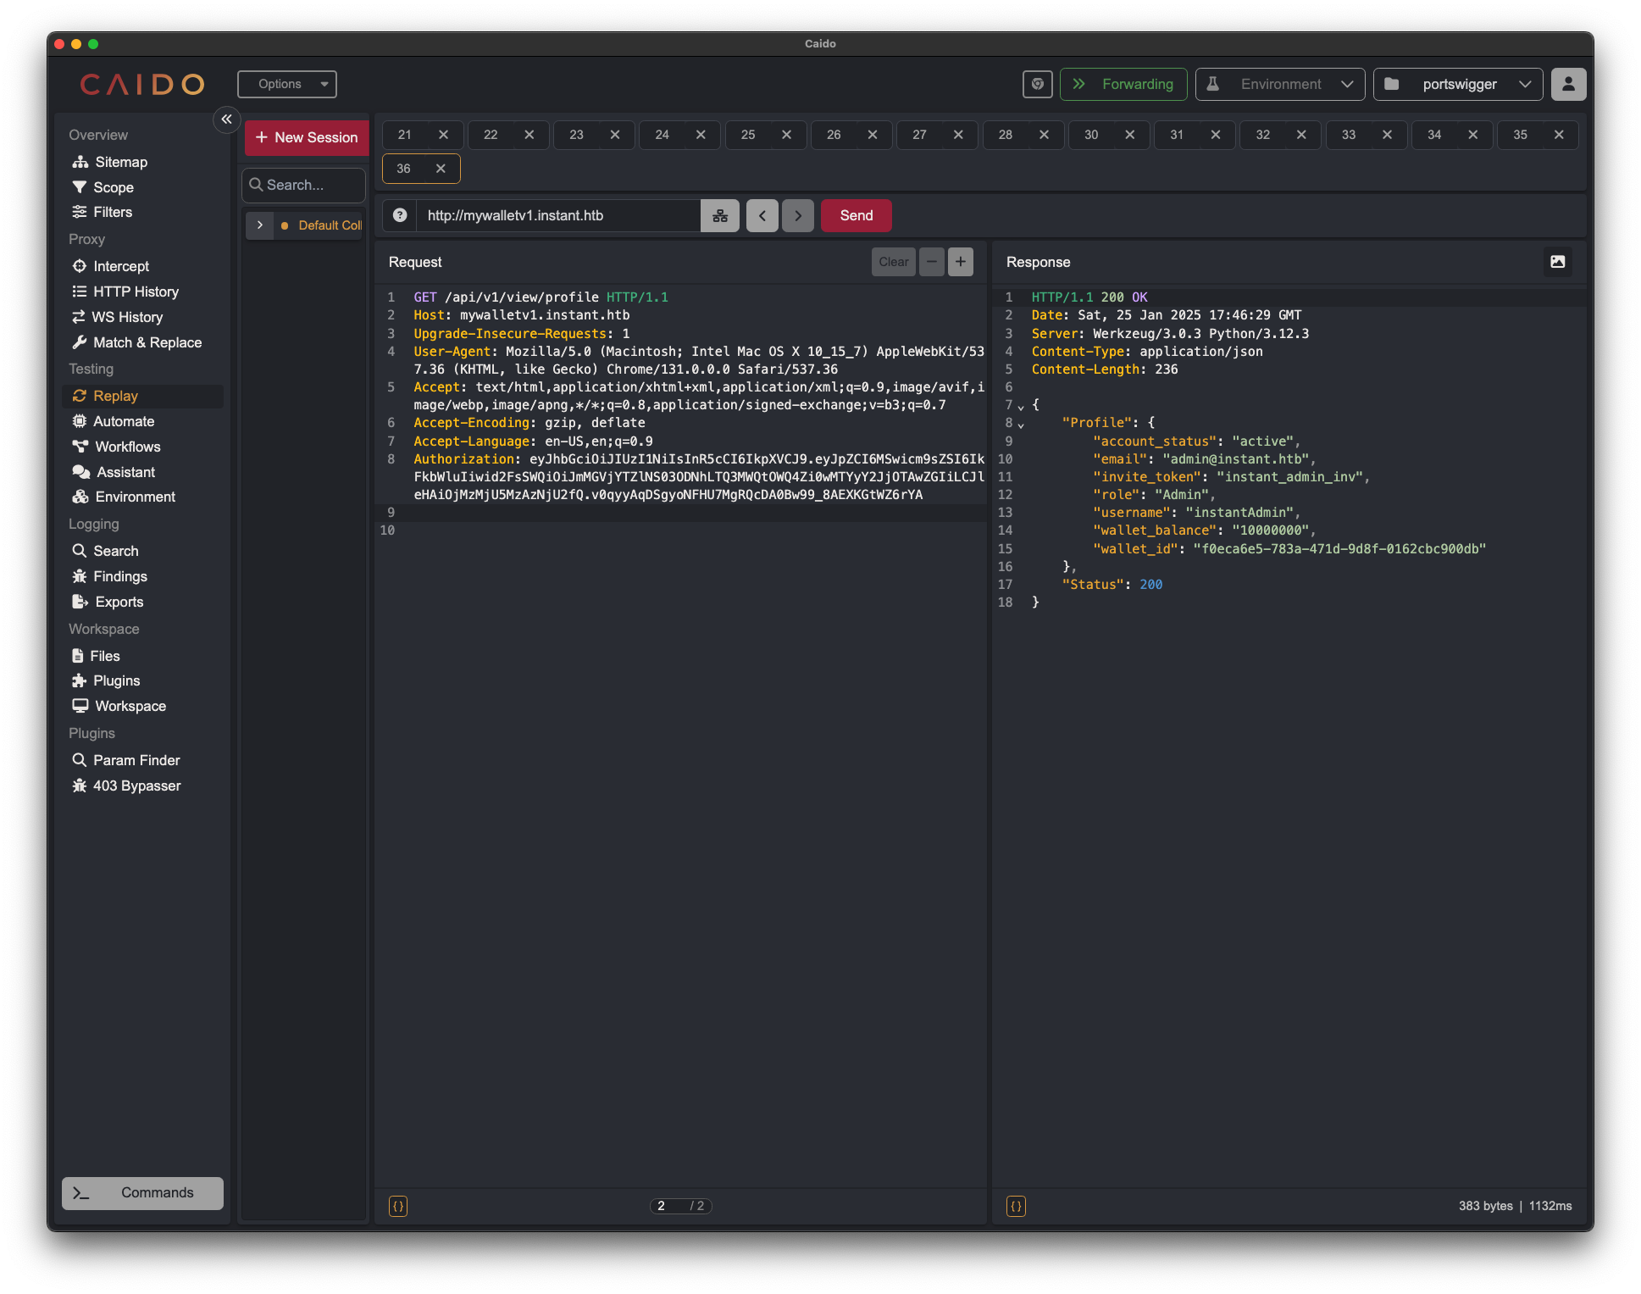Open HTTP History from the sidebar

pyautogui.click(x=135, y=292)
